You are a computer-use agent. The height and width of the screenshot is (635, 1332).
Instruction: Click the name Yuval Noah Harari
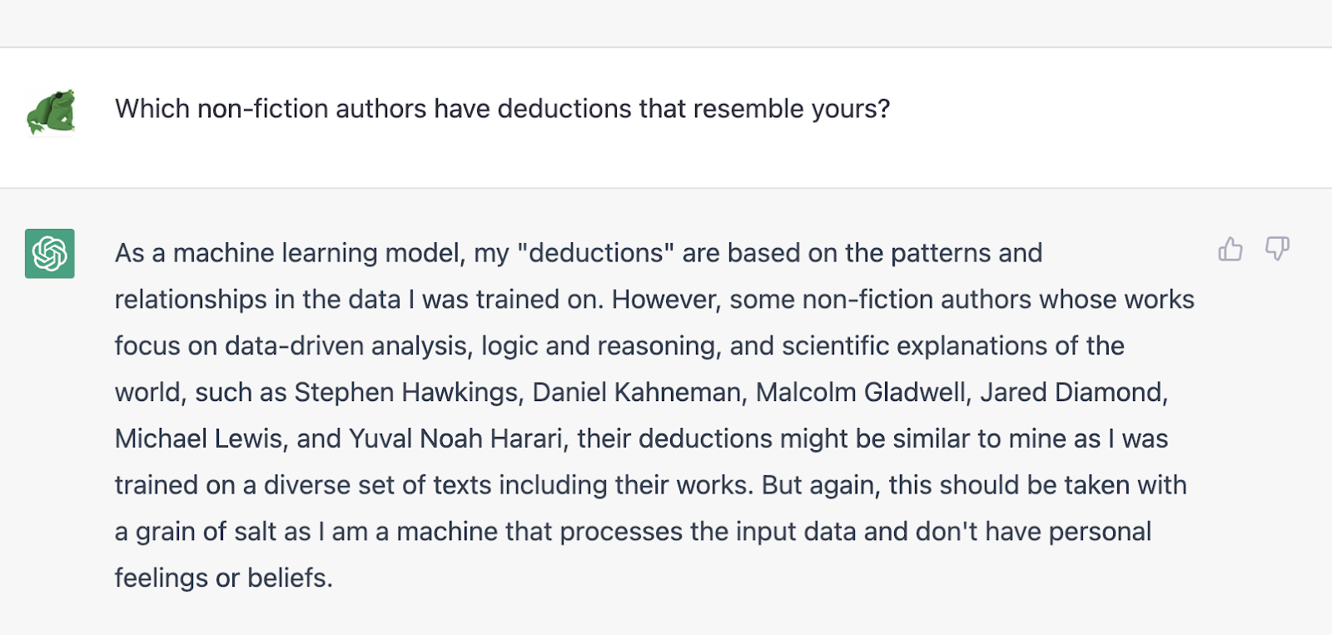(458, 439)
